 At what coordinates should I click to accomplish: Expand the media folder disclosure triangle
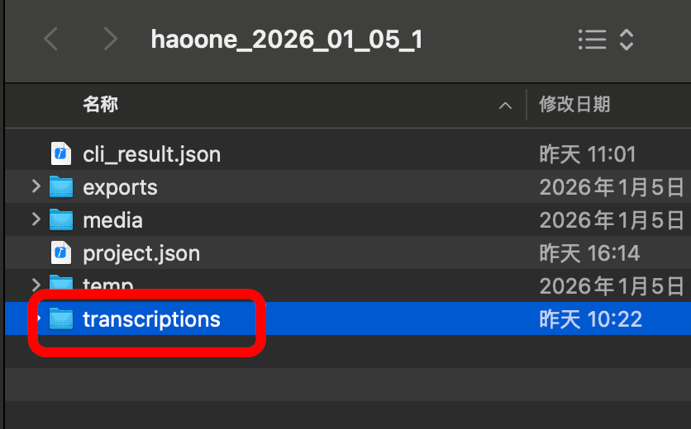pyautogui.click(x=36, y=220)
